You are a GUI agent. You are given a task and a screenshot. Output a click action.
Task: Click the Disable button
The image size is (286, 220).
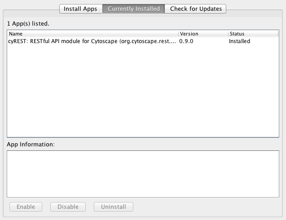(68, 207)
